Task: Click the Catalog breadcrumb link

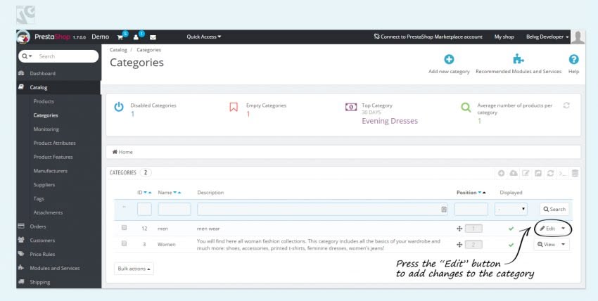Action: [118, 50]
